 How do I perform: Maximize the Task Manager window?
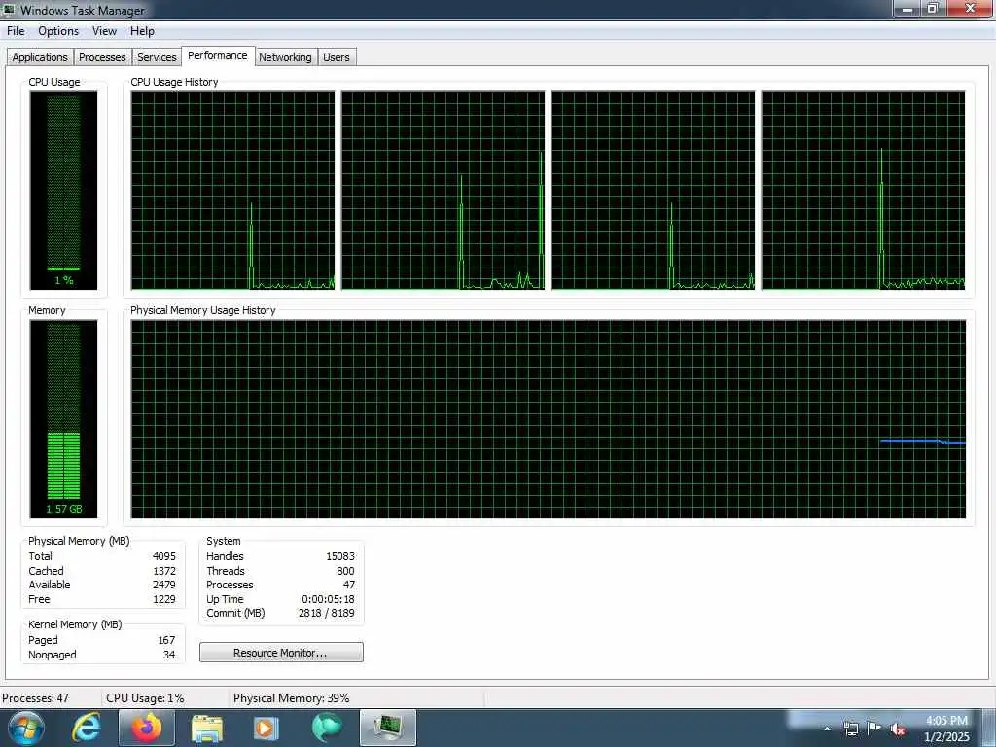(933, 8)
